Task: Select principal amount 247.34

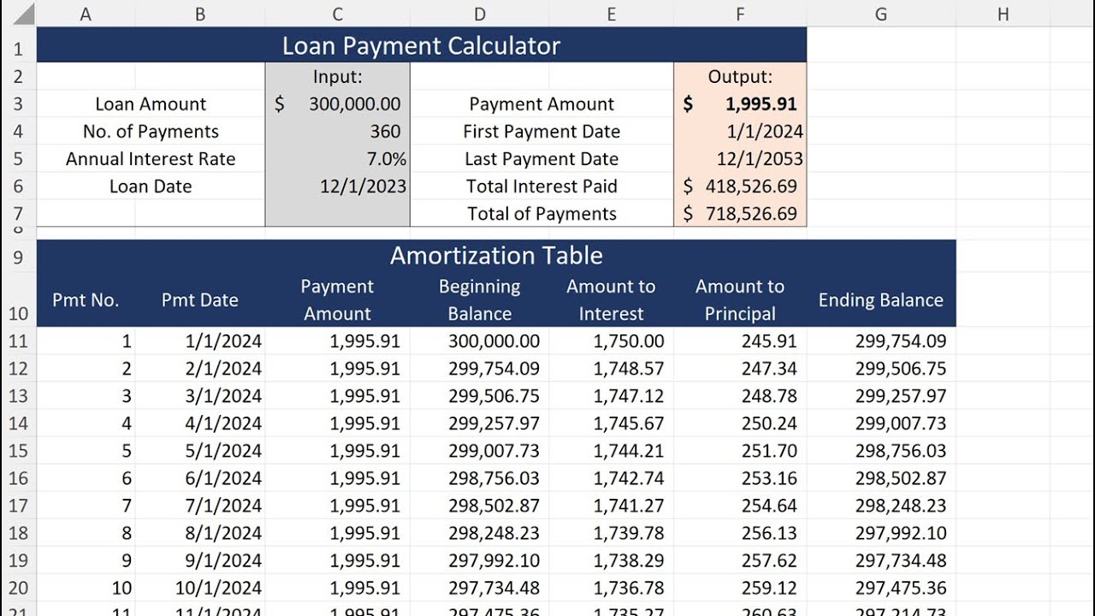Action: (740, 369)
